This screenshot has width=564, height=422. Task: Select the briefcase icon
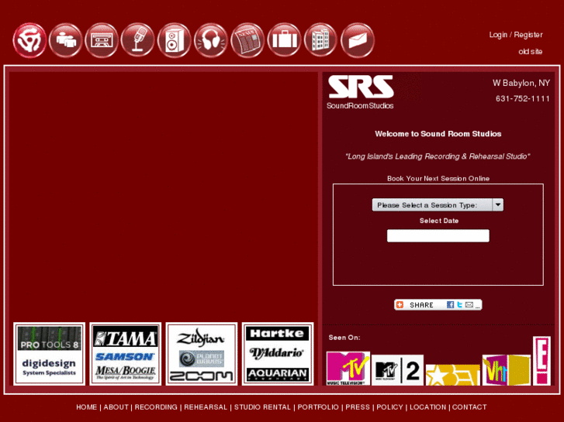(284, 40)
